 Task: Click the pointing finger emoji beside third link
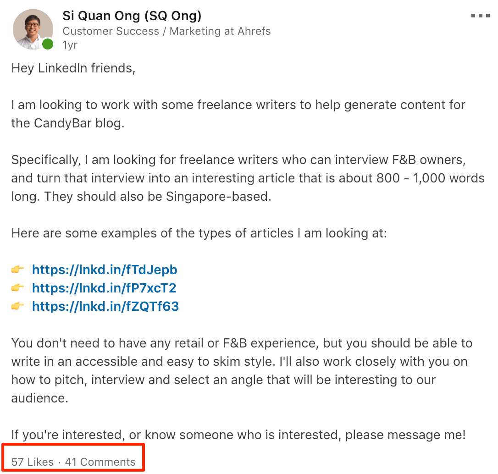pos(17,306)
